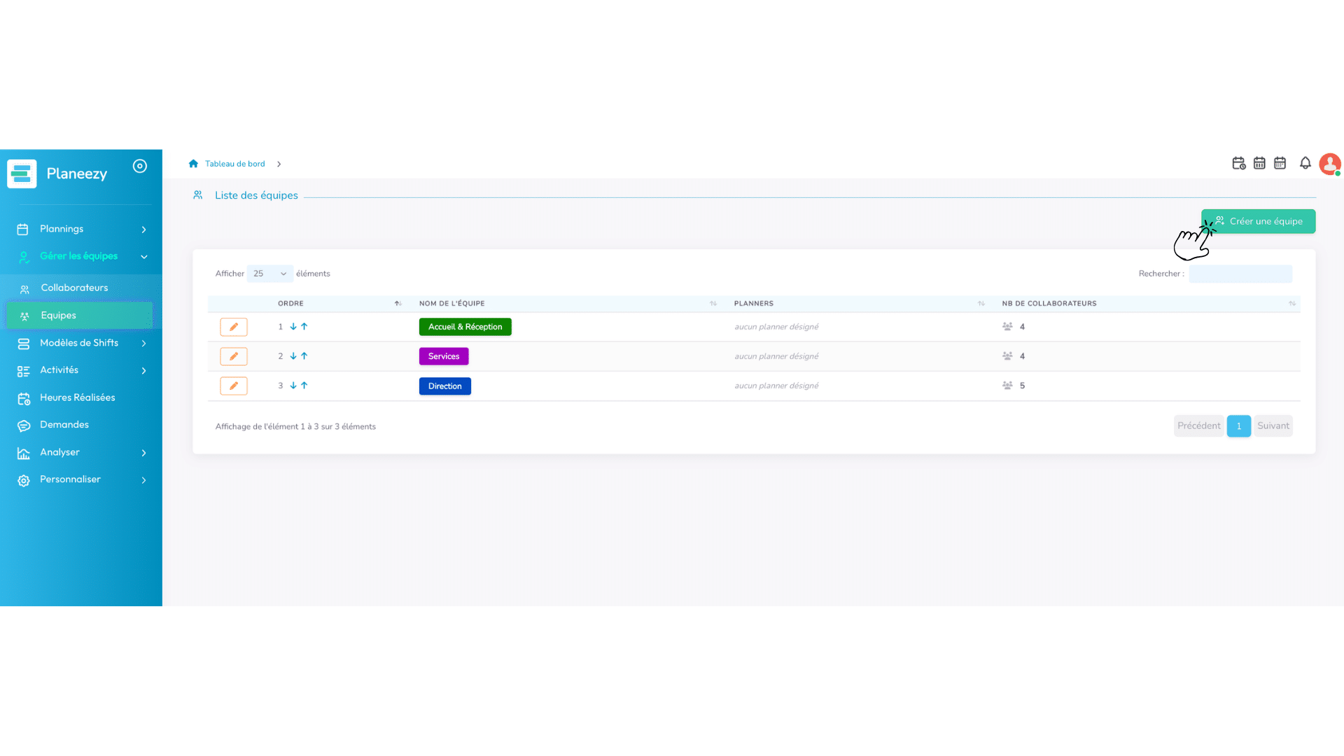Move Direction team up in order
This screenshot has height=756, width=1344.
(304, 386)
